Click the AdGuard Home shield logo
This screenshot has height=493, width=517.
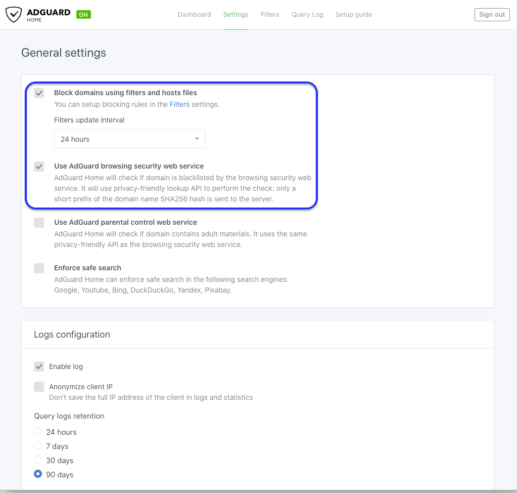point(14,15)
